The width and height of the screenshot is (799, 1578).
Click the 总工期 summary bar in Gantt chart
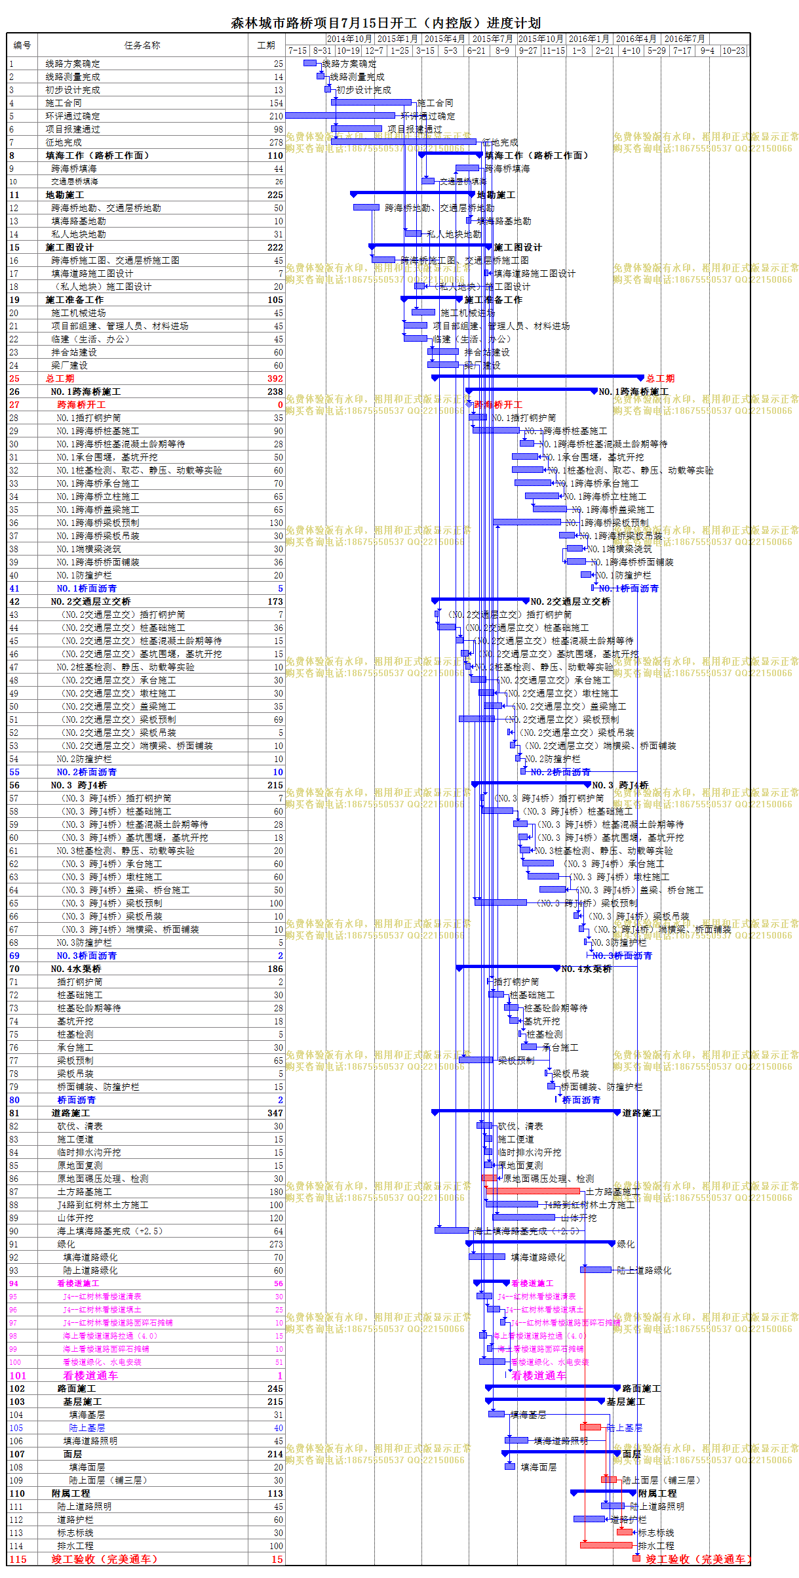pos(538,377)
